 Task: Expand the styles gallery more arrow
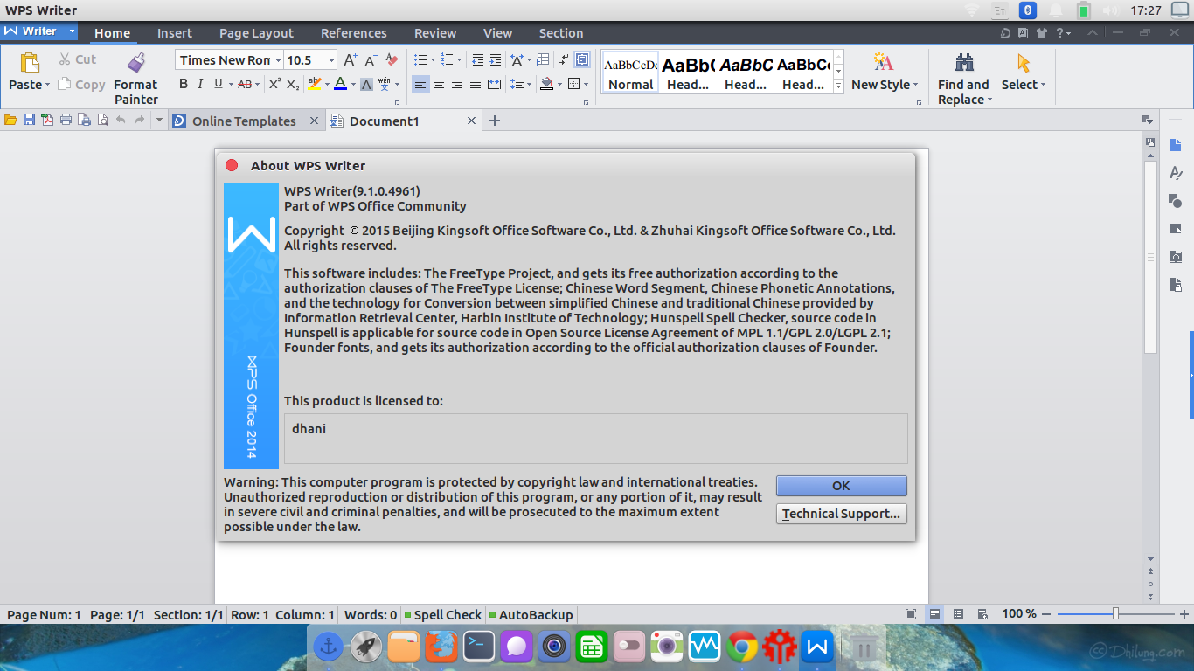point(838,86)
